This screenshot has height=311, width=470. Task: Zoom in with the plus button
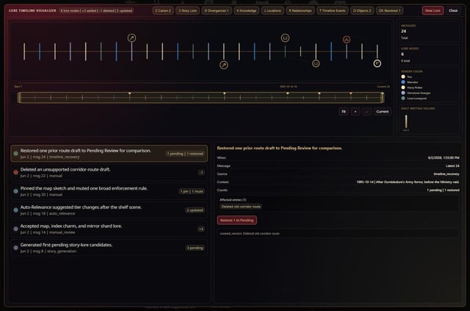click(x=355, y=111)
